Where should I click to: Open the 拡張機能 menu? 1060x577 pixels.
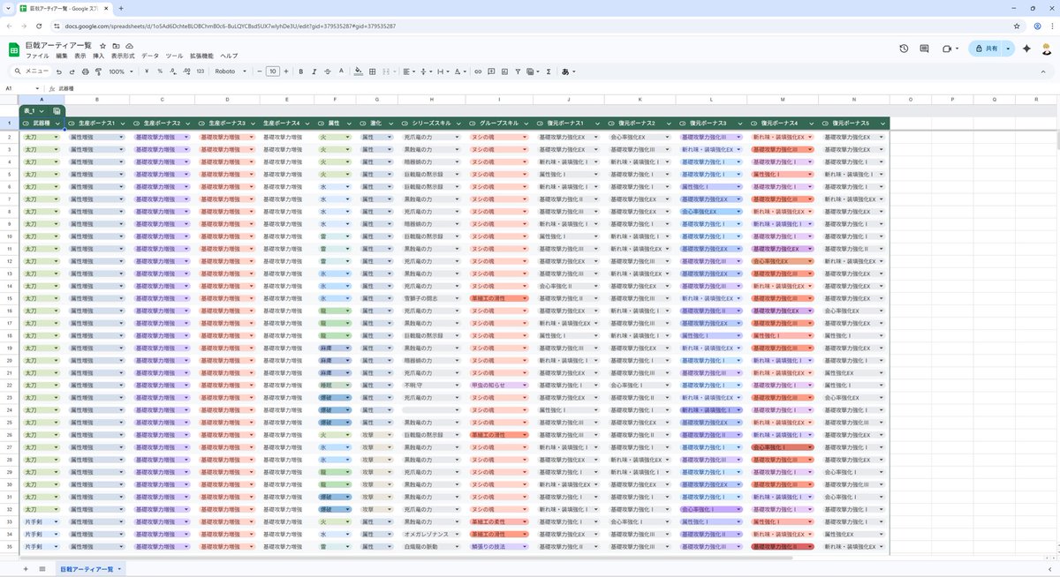(201, 56)
